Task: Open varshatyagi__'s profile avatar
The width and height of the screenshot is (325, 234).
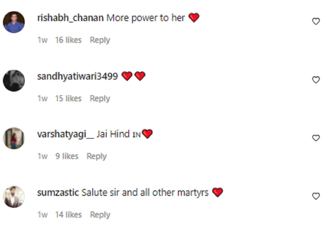Action: pyautogui.click(x=14, y=138)
